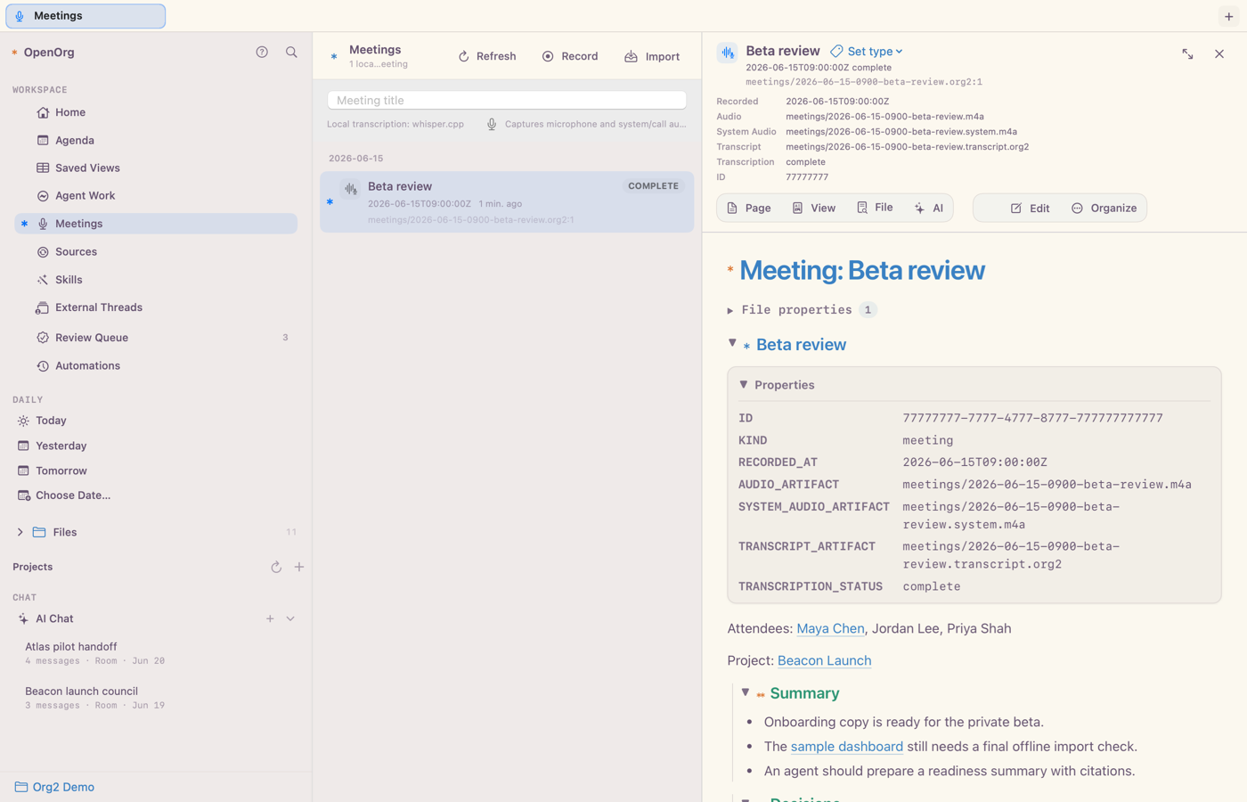This screenshot has height=802, width=1247.
Task: Collapse the Summary section
Action: (x=746, y=692)
